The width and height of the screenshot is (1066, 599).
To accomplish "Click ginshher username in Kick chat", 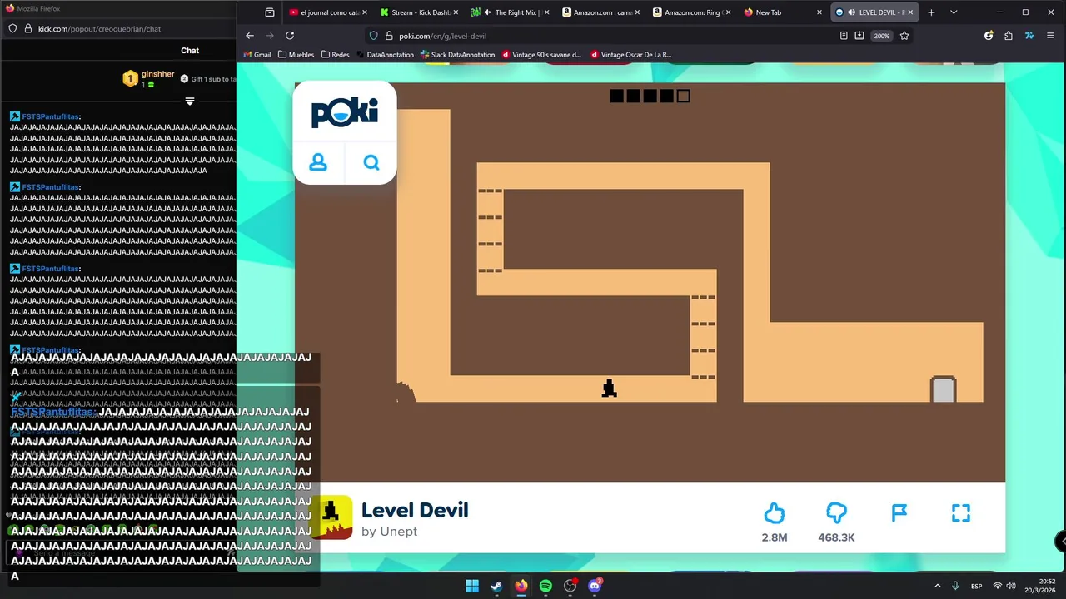I will (x=158, y=74).
